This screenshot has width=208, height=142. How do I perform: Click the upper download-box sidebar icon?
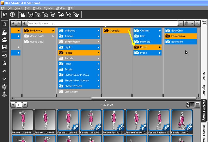tap(4, 87)
